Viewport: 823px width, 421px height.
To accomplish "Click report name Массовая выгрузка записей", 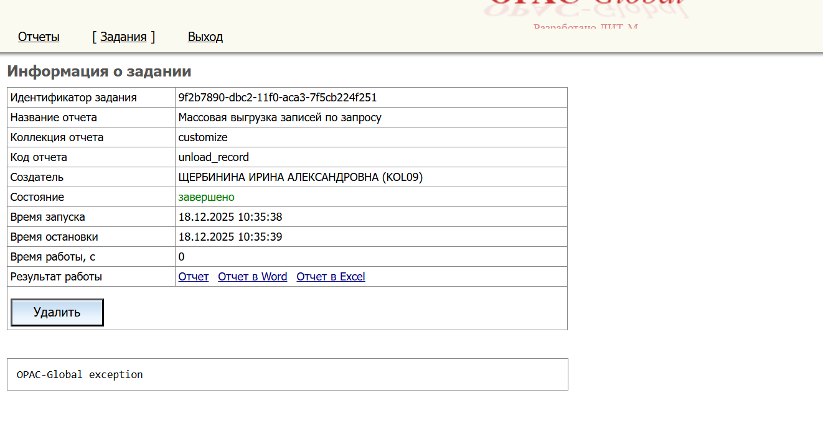I will [280, 118].
